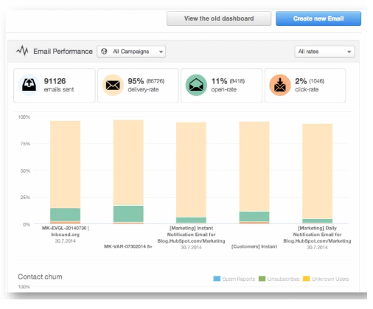
Task: Click the 95% delivery-rate value
Action: 136,81
